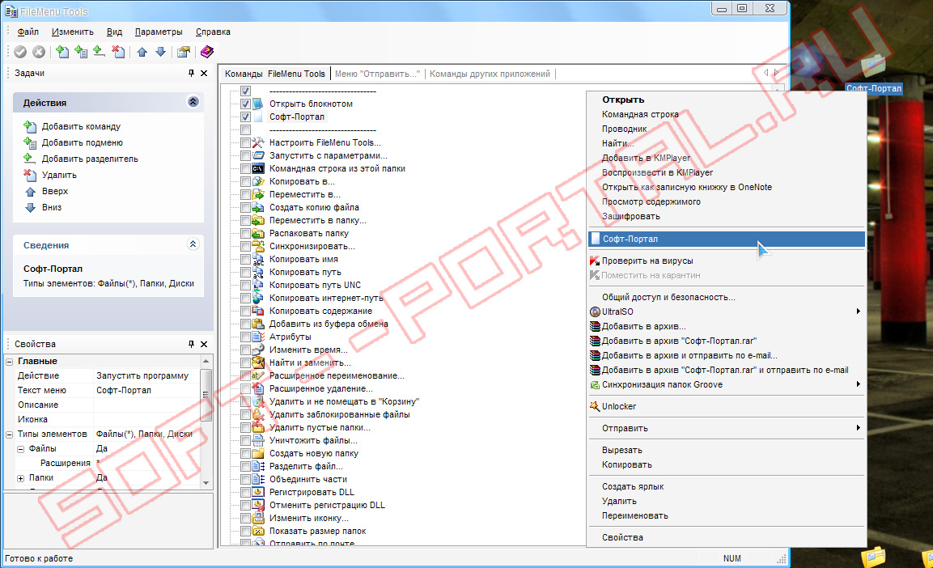Uncheck the Открыть блокнотом checkbox
This screenshot has width=933, height=568.
coord(245,104)
